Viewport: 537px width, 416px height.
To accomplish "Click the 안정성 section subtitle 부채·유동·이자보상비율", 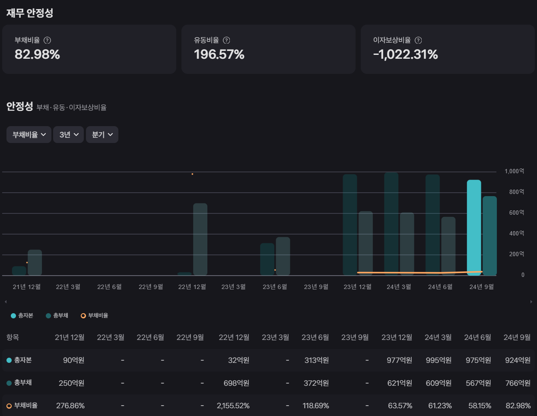I will (x=72, y=108).
